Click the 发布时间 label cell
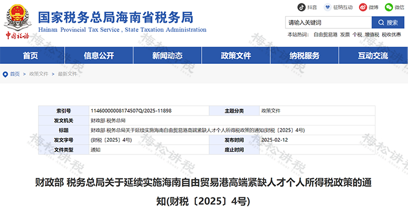 (x=234, y=140)
